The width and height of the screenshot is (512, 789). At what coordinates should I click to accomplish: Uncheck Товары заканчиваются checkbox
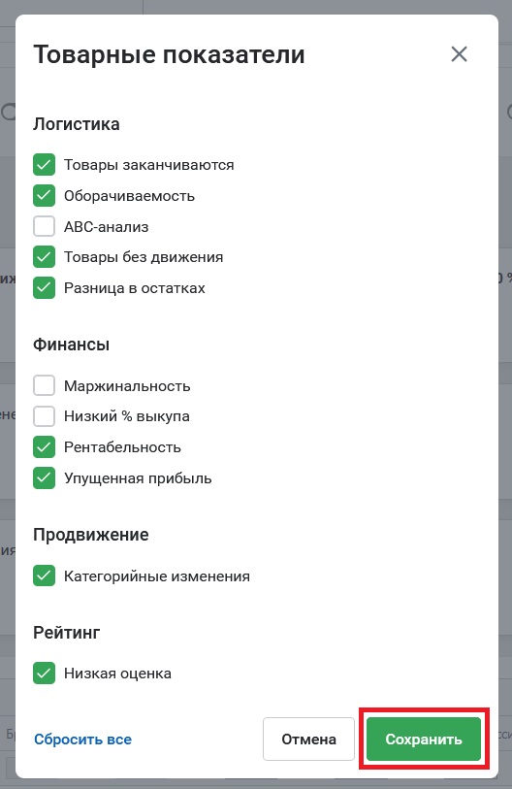[45, 165]
